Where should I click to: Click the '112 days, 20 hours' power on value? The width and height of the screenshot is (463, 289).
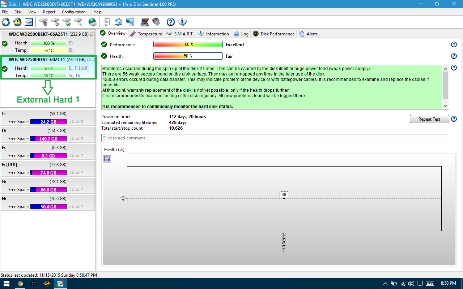(x=187, y=117)
